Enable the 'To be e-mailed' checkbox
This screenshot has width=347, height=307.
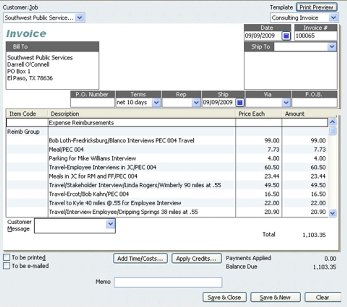pos(7,266)
